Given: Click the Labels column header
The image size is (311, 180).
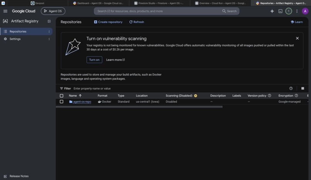Looking at the screenshot, I should coord(237,96).
